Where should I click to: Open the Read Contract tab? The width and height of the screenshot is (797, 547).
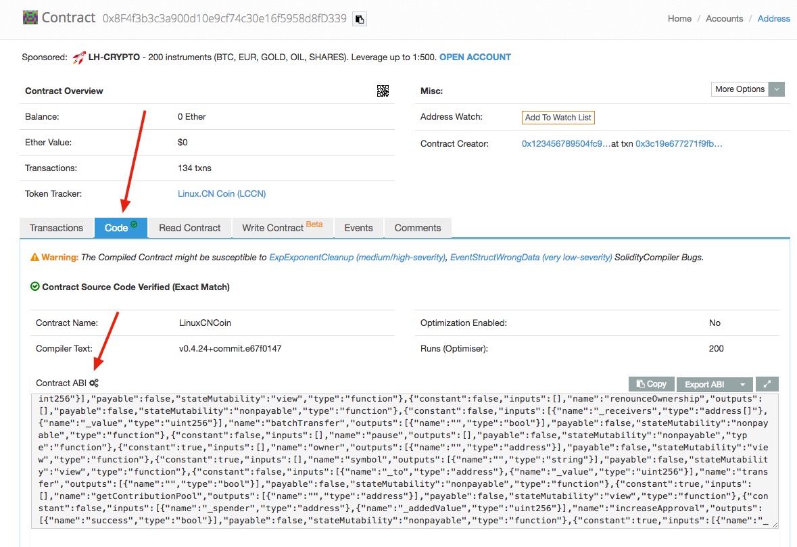pos(189,228)
